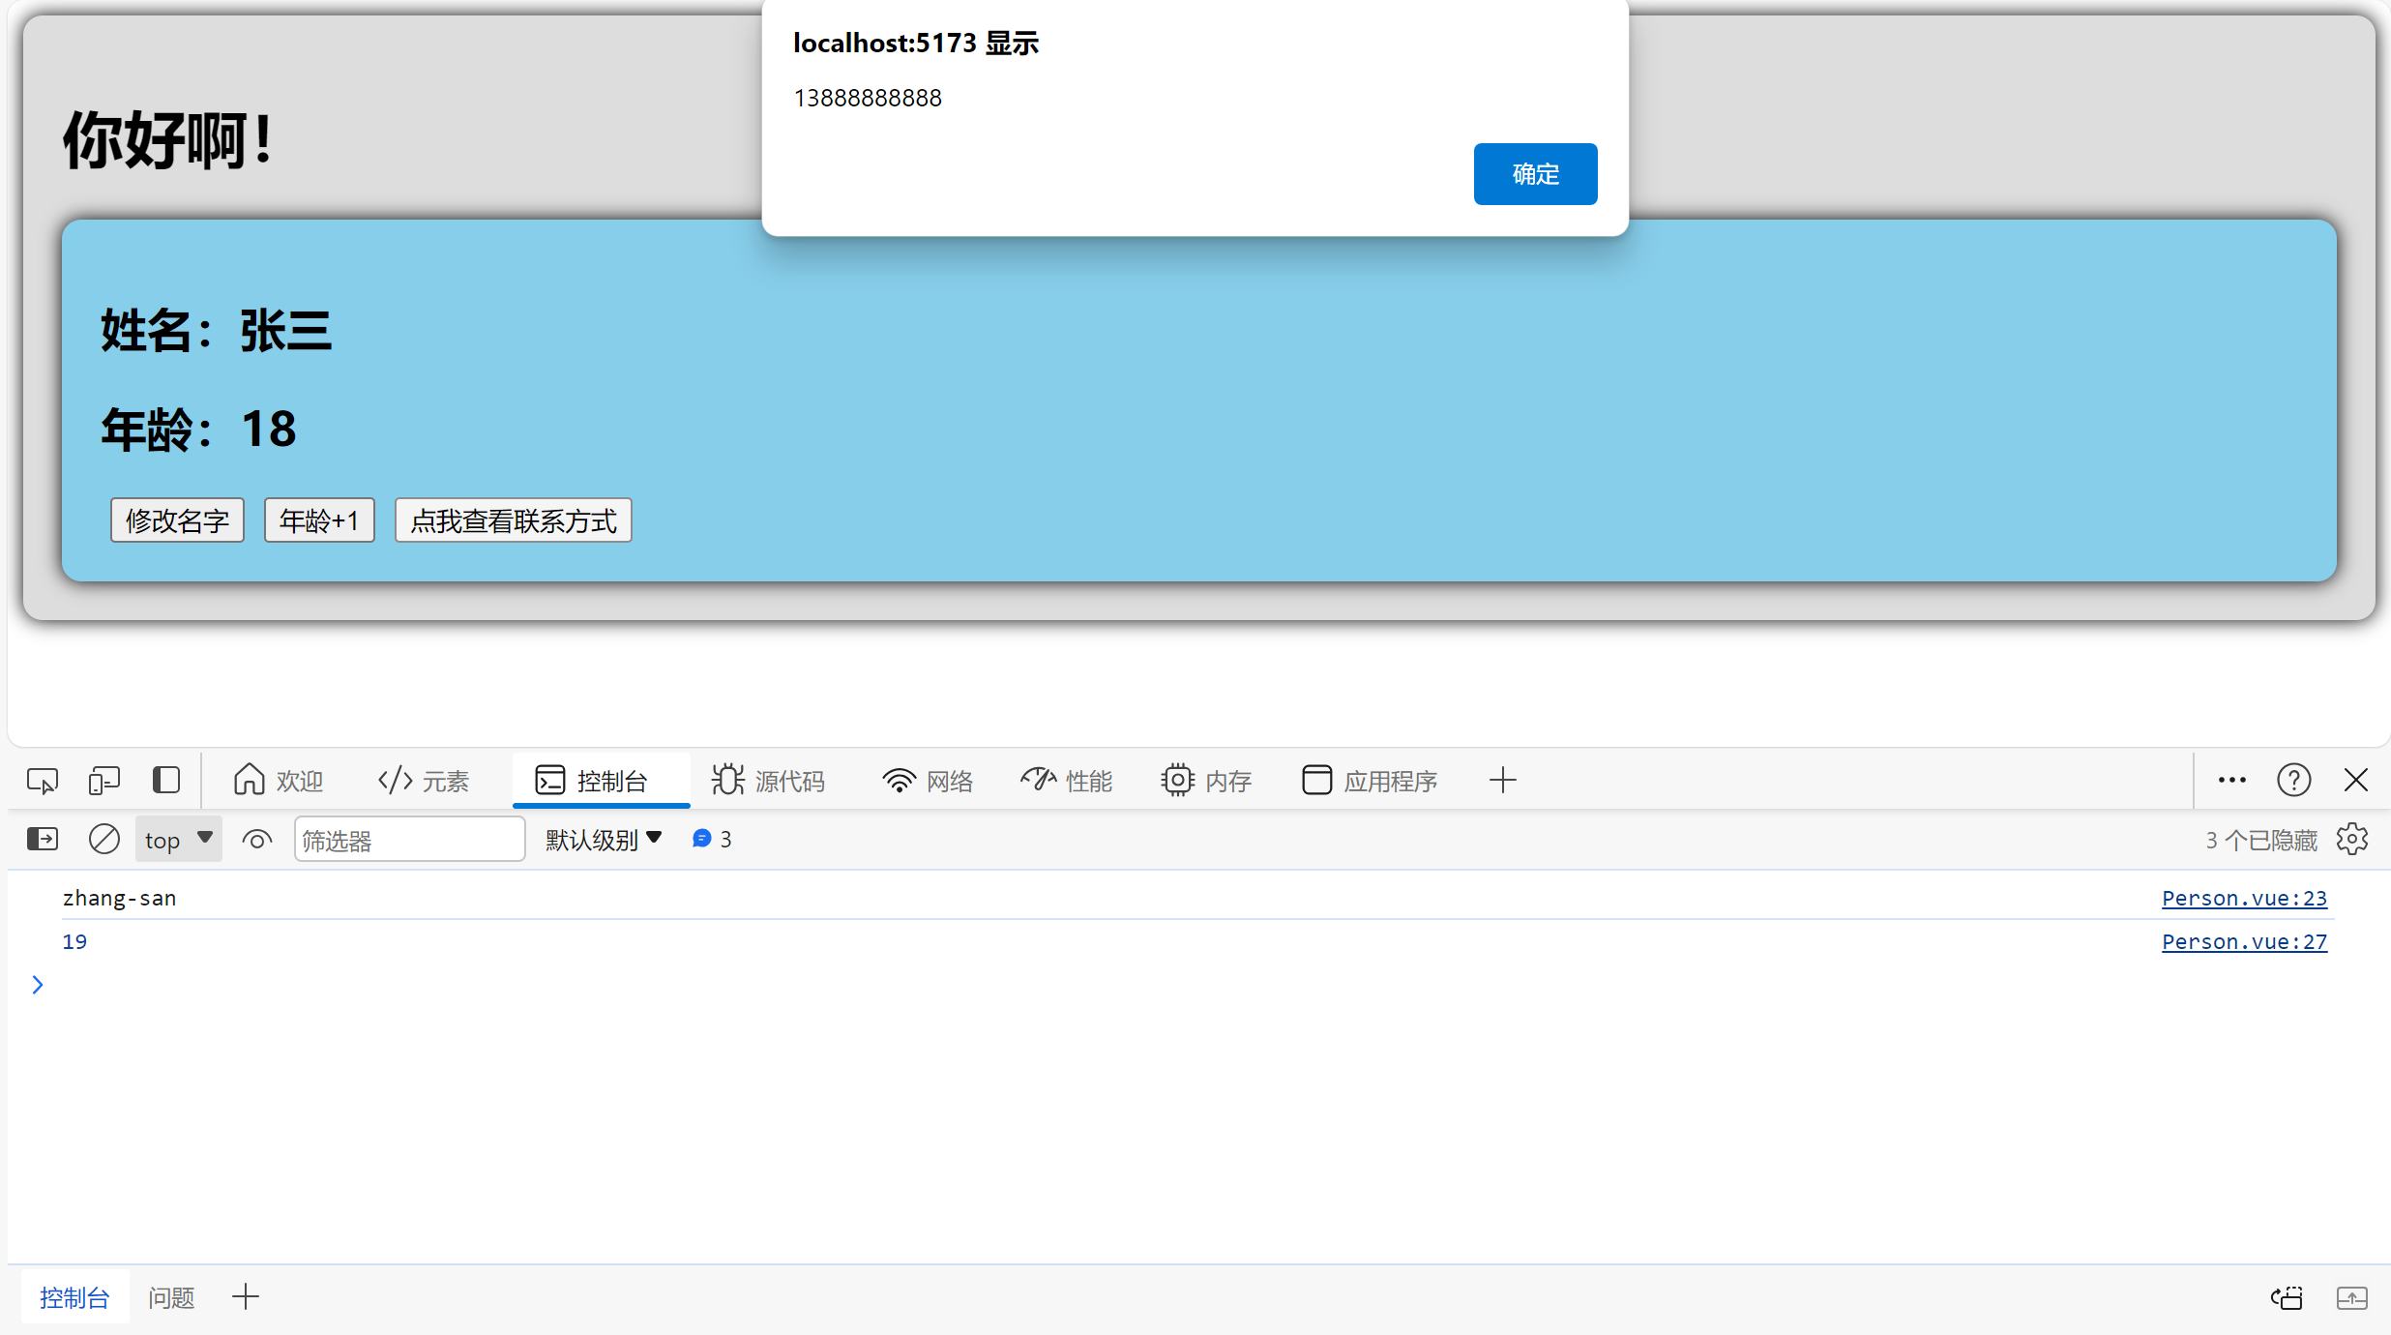
Task: Switch to the 网络 tab
Action: (926, 780)
